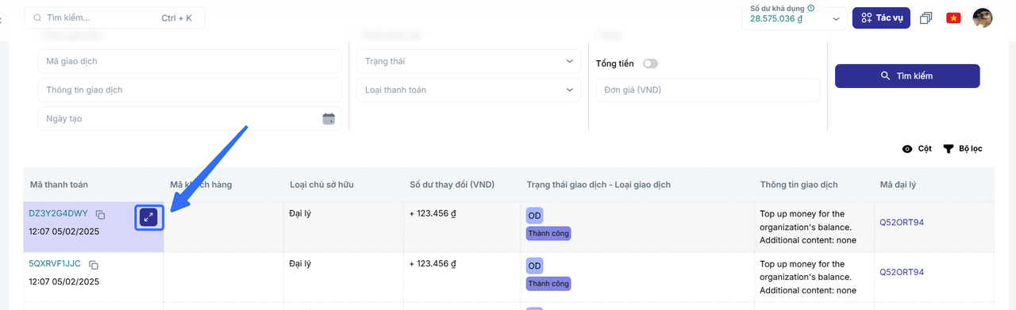1016x310 pixels.
Task: Click Đại lý owner type in 5QXRVF1JJC row
Action: click(301, 263)
